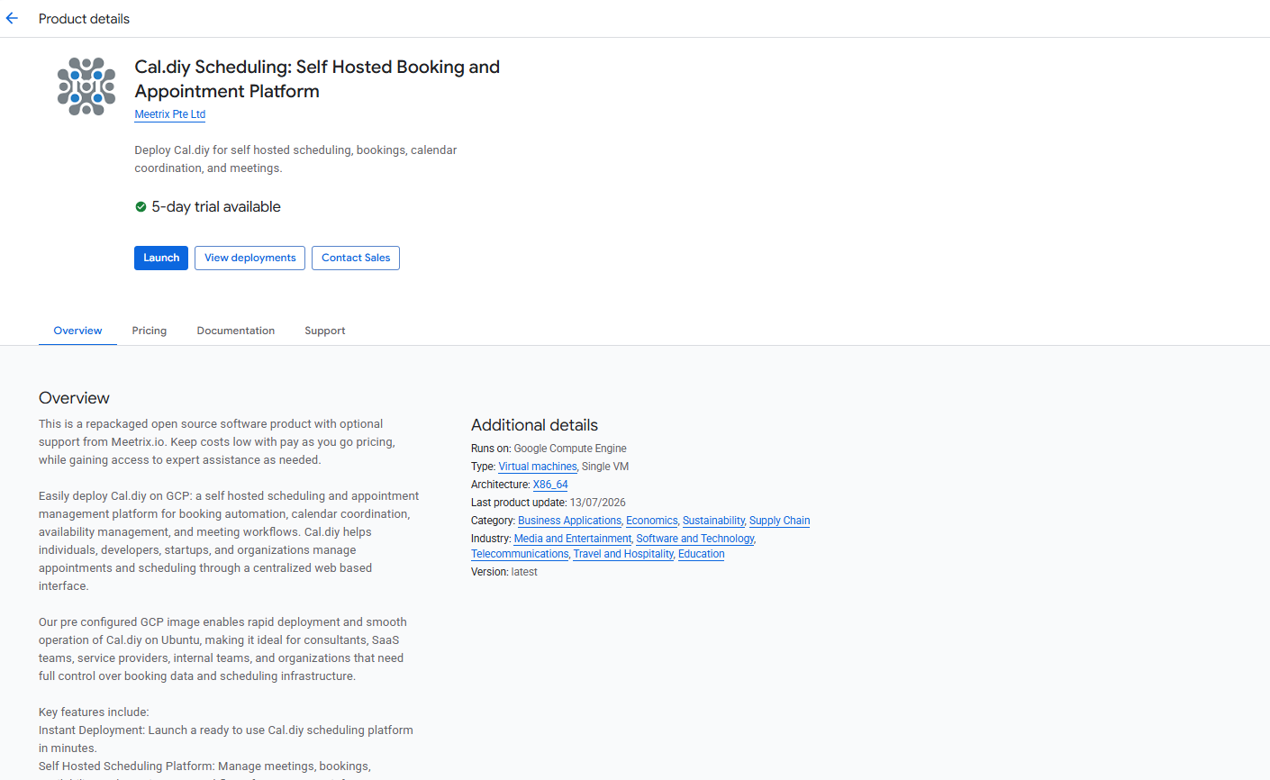Open the Sustainability category link

click(713, 521)
